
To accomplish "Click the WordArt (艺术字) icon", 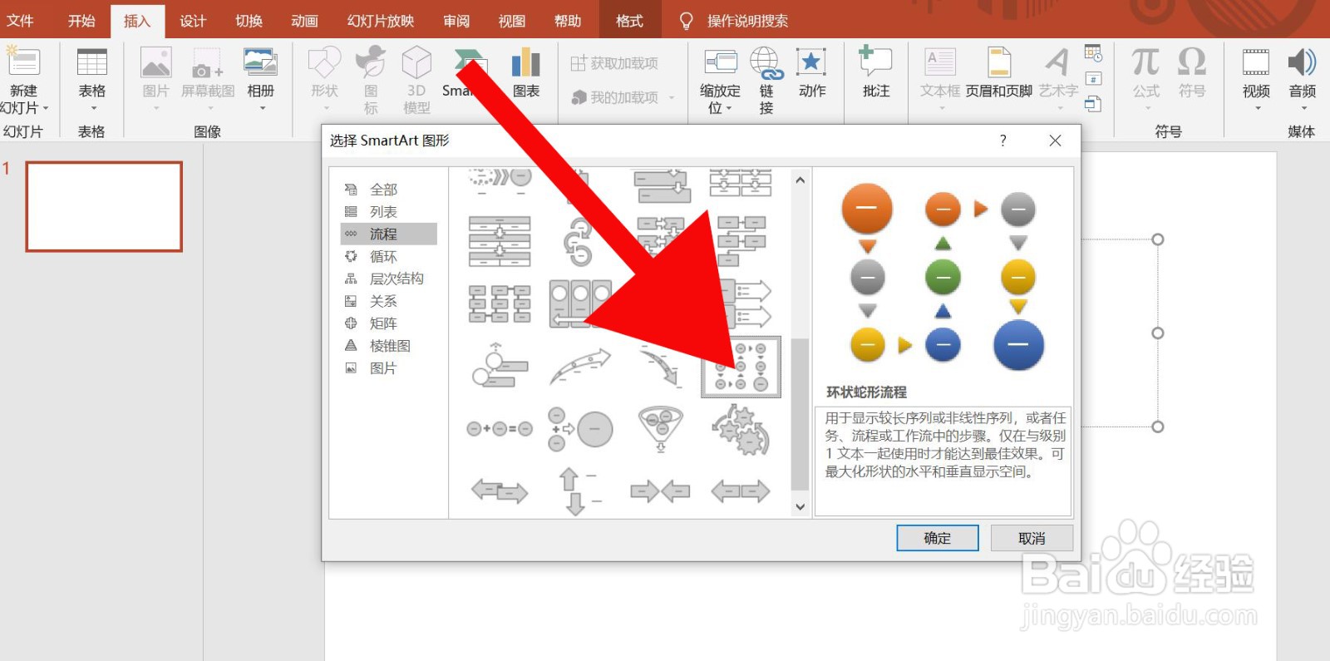I will [1057, 62].
